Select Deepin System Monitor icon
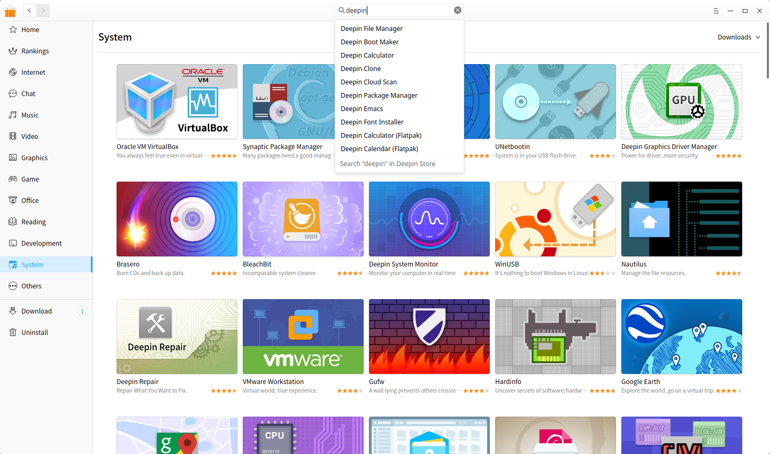 (x=429, y=219)
